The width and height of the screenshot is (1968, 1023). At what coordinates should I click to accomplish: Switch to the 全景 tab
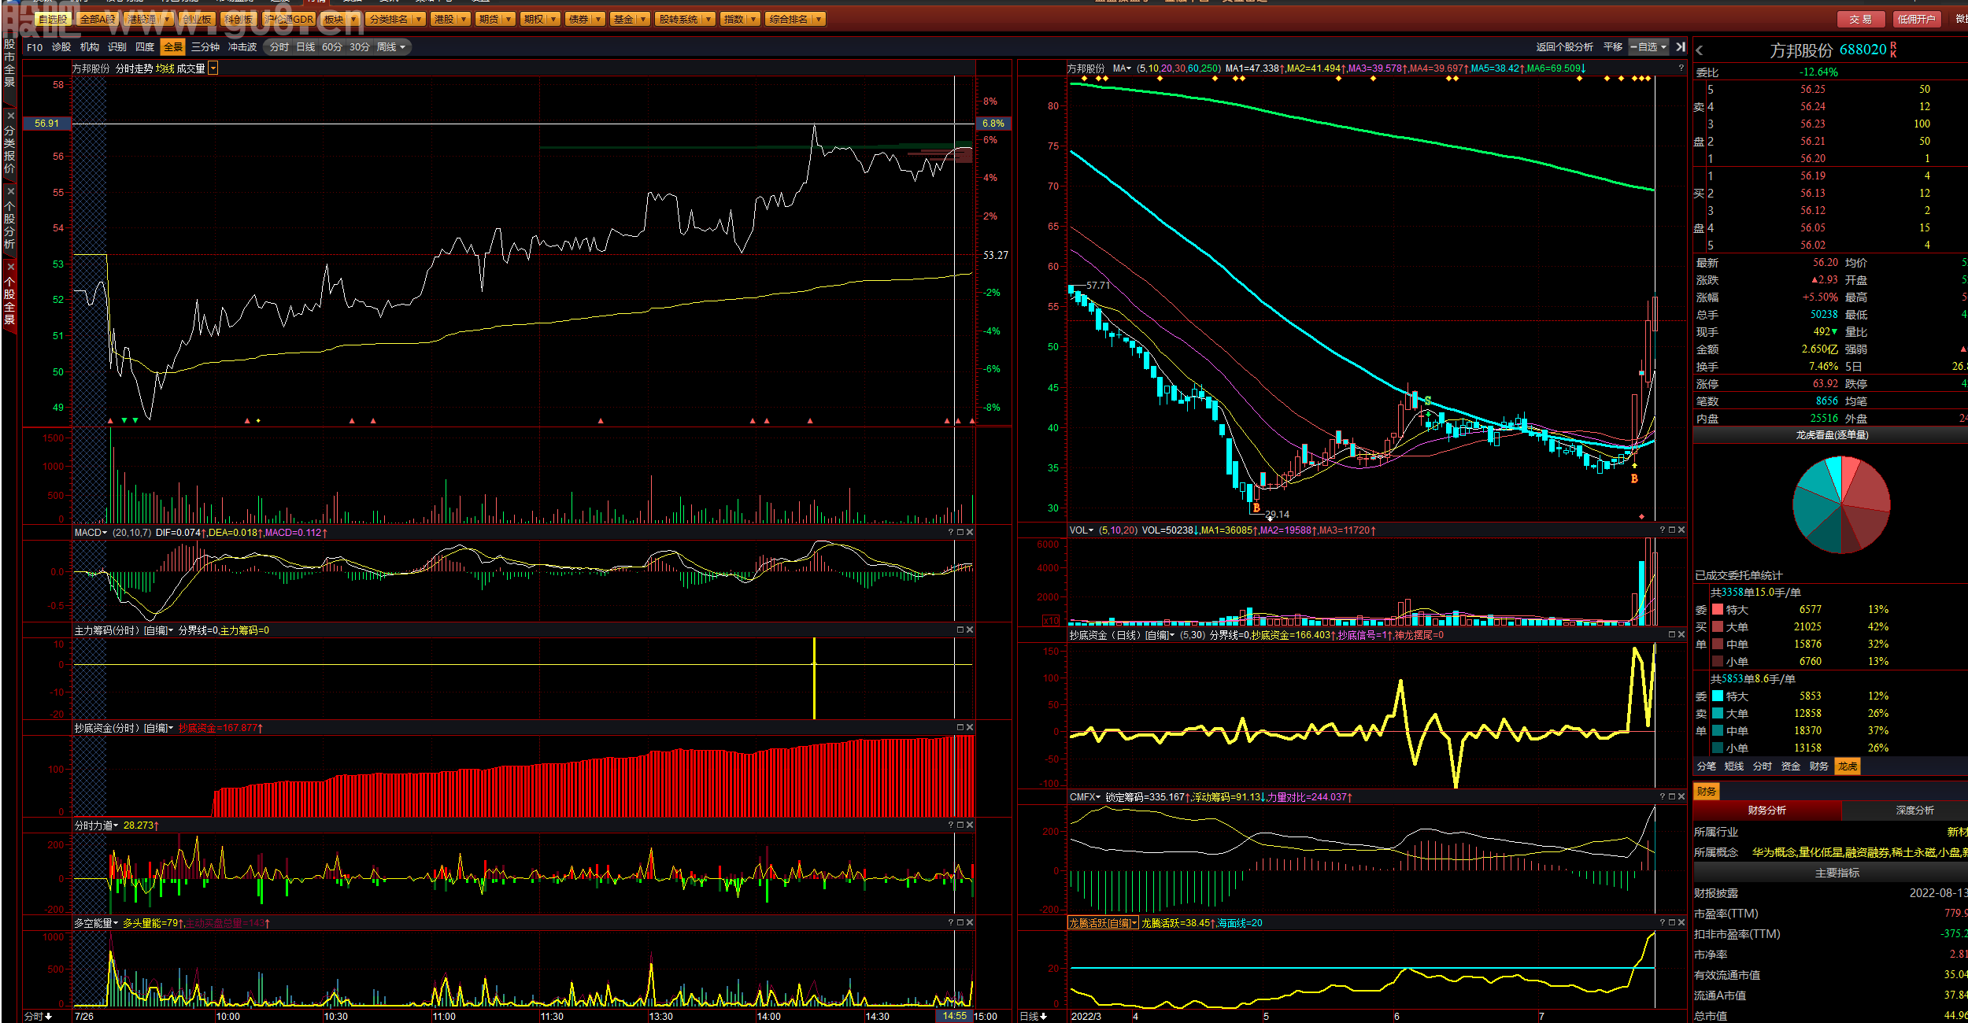[173, 47]
